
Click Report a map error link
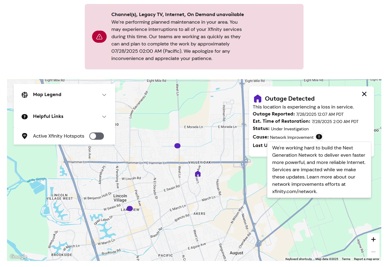pyautogui.click(x=367, y=259)
